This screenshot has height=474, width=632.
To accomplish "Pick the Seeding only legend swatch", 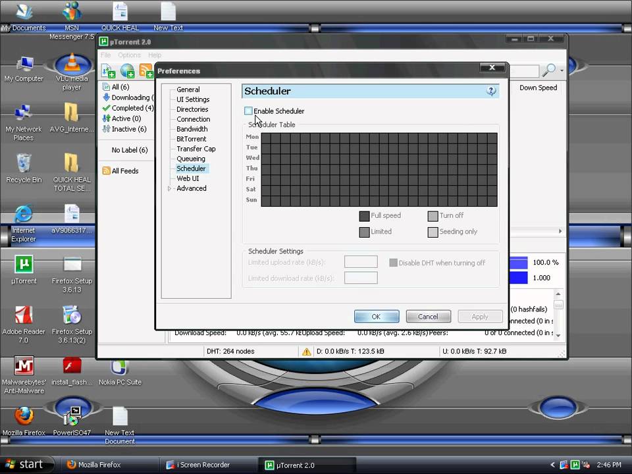I will coord(433,232).
